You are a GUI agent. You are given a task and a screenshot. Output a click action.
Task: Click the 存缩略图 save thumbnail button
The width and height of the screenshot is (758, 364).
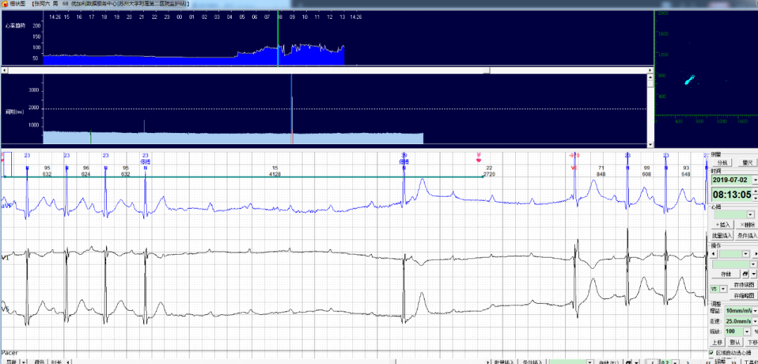[745, 295]
